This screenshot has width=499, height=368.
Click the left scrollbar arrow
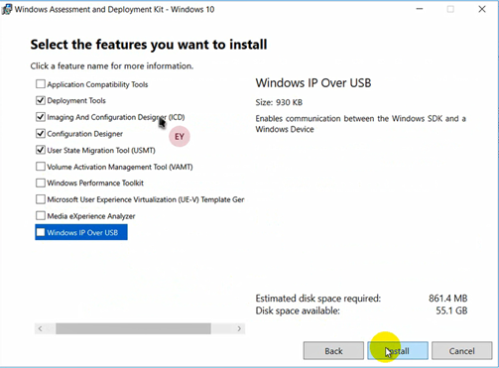point(40,328)
